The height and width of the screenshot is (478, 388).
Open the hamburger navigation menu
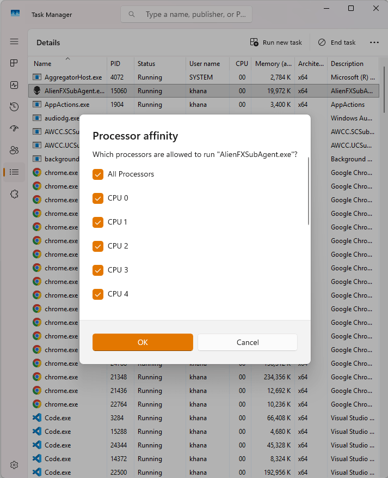click(14, 41)
